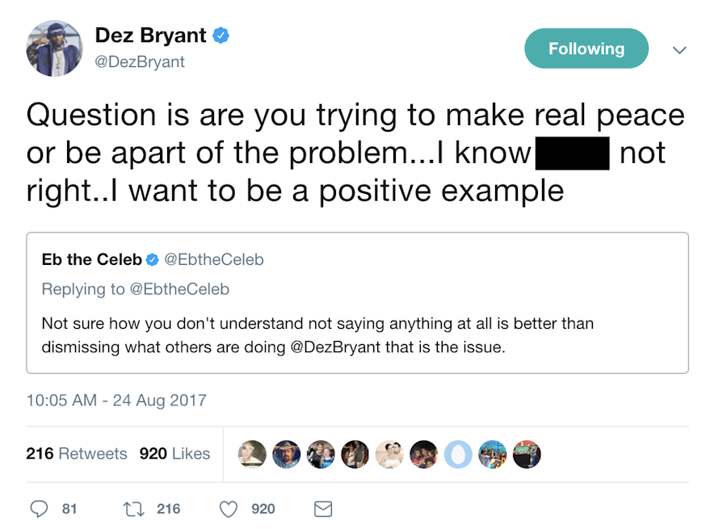Toggle the Following button
The width and height of the screenshot is (727, 529).
(x=586, y=49)
